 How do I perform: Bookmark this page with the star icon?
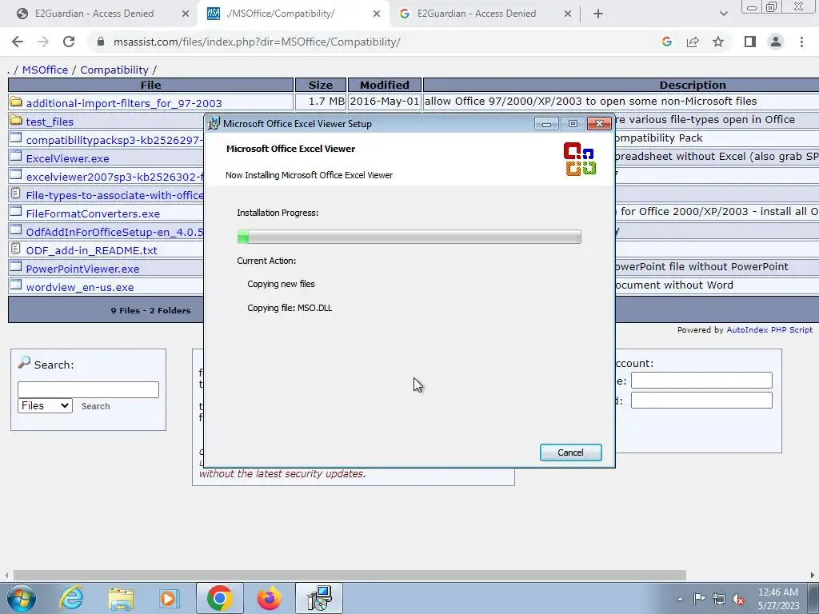point(718,42)
